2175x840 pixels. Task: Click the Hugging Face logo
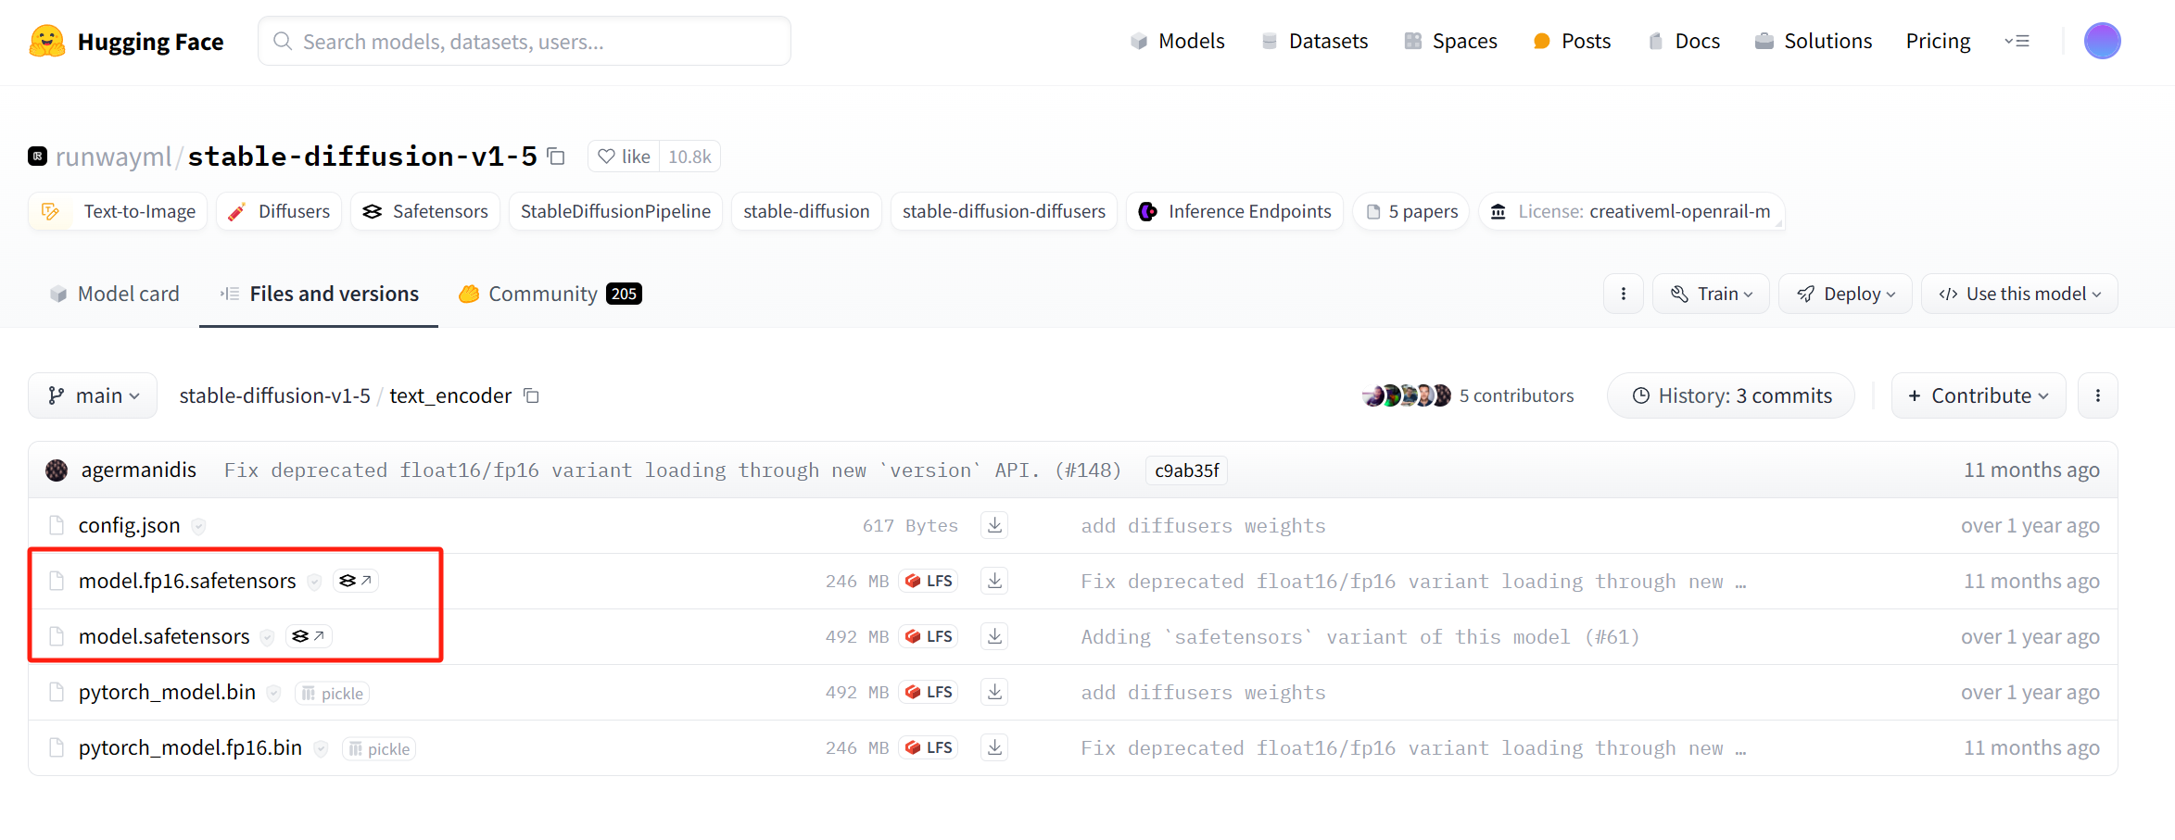tap(126, 42)
